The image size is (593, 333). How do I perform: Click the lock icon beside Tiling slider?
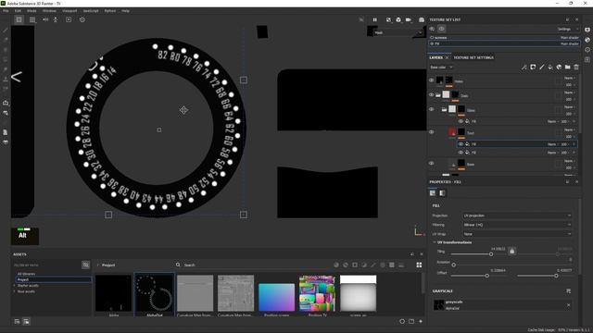coord(511,251)
